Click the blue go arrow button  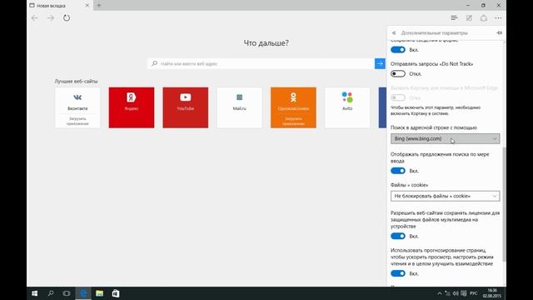pyautogui.click(x=380, y=63)
